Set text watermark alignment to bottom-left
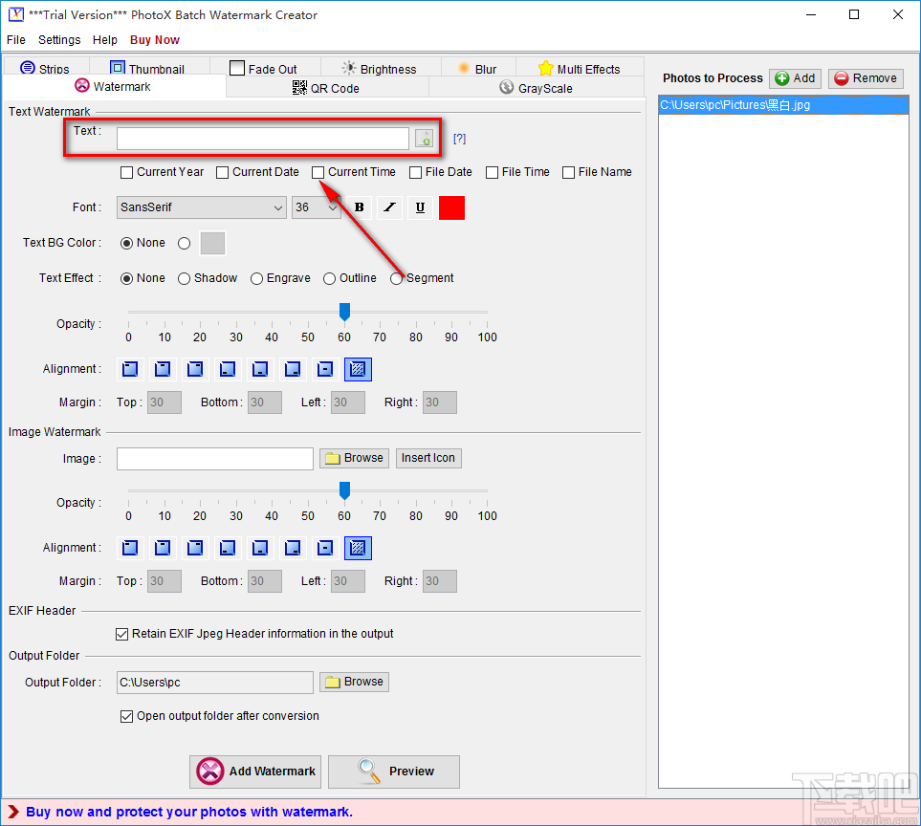Screen dimensions: 921x826 coord(228,369)
